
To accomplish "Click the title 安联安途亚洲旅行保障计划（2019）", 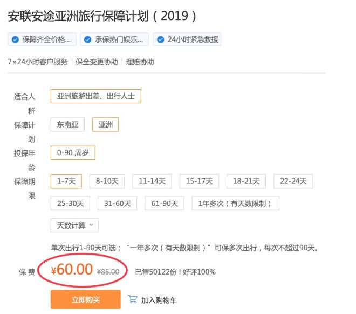I will click(102, 16).
